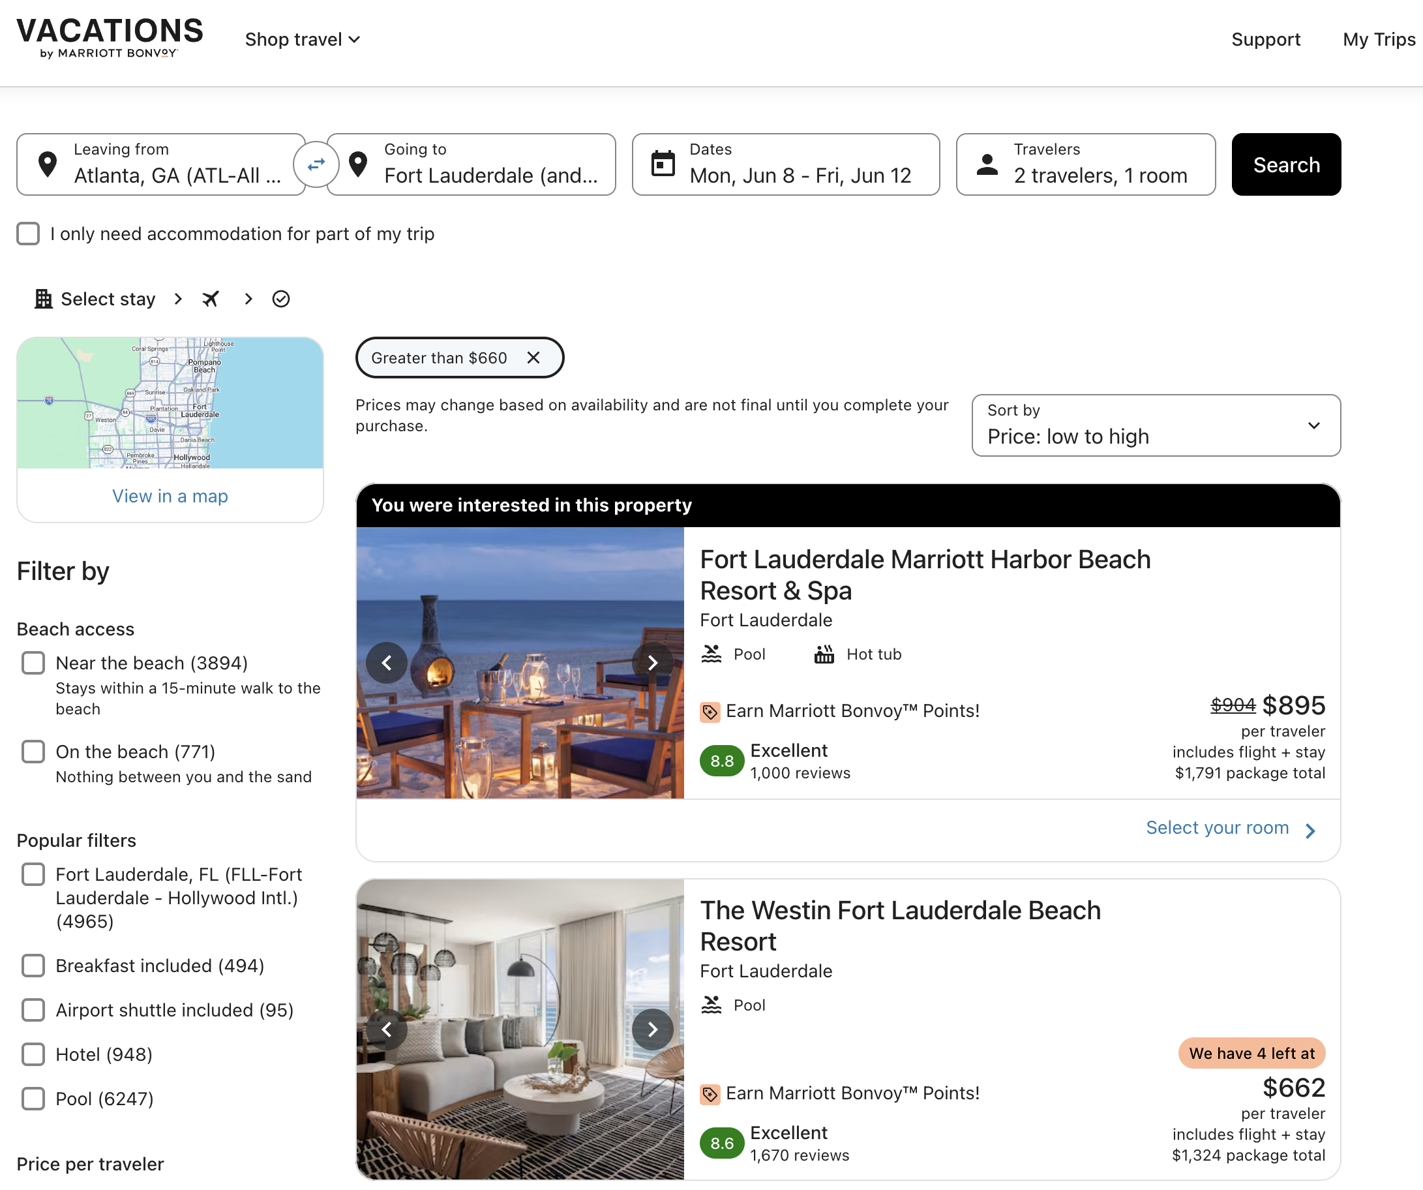
Task: Click the calendar icon in Dates field
Action: (663, 163)
